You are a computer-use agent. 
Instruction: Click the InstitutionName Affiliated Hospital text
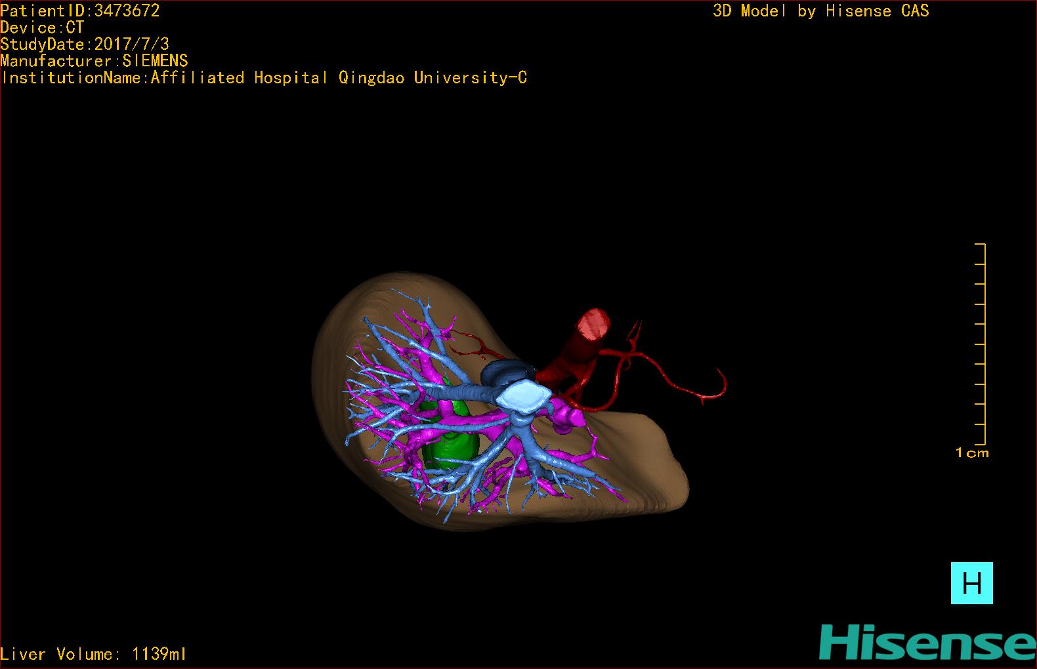coord(264,78)
